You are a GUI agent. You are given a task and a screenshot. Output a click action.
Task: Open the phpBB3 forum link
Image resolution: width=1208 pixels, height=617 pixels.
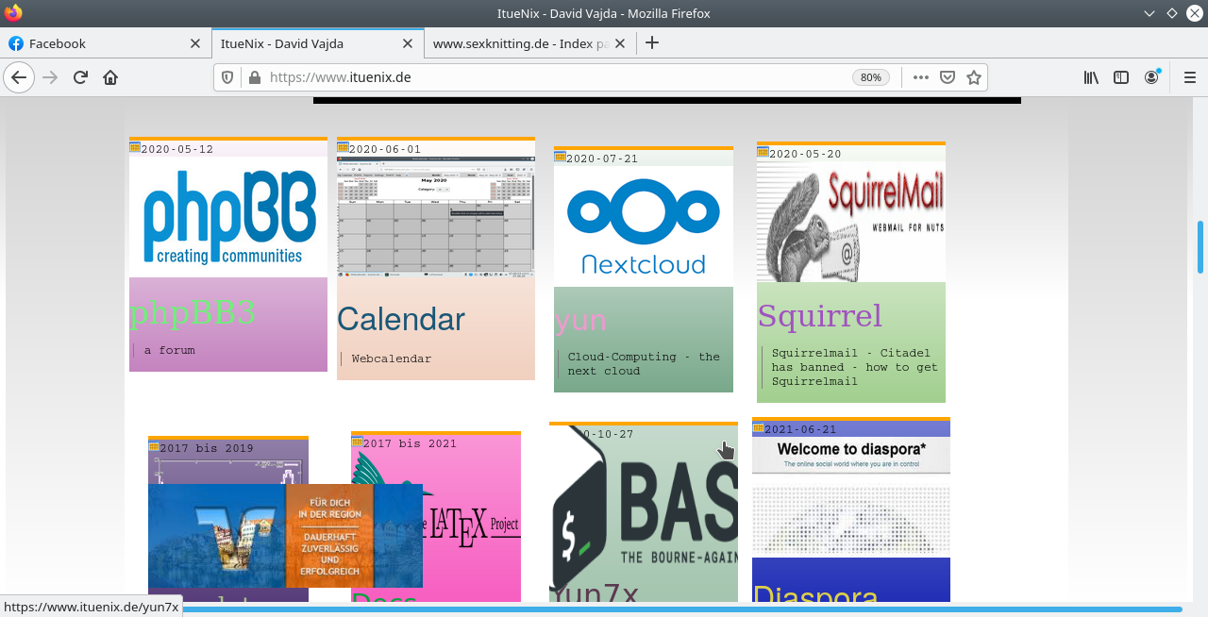coord(193,313)
